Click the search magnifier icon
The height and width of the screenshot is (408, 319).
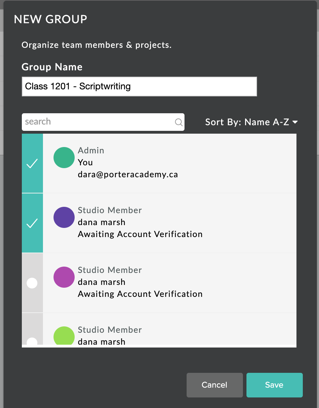[x=179, y=122]
